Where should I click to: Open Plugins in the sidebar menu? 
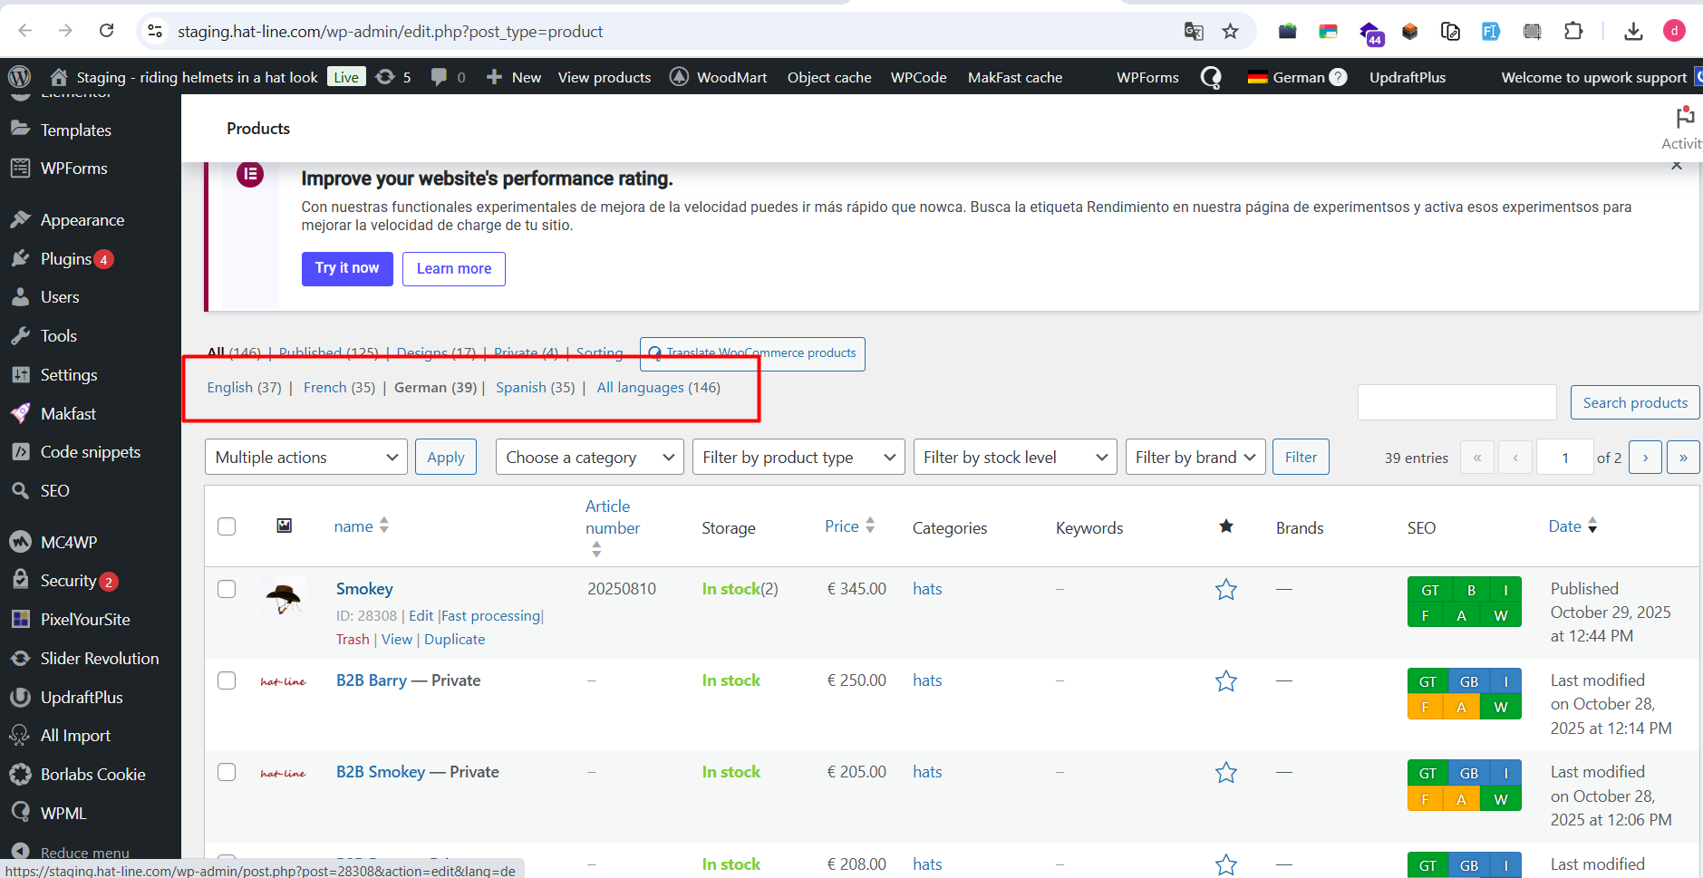click(65, 259)
